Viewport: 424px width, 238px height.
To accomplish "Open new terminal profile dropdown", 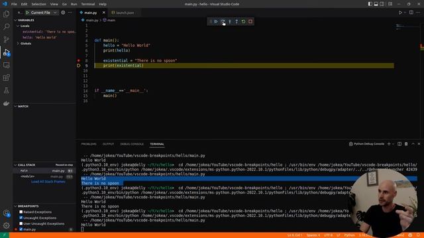I will (x=393, y=144).
